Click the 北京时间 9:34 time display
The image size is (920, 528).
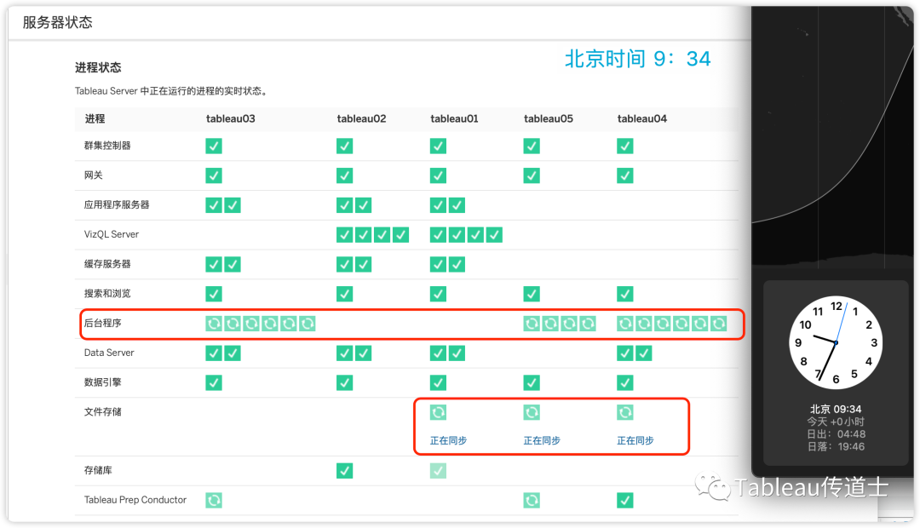(637, 57)
